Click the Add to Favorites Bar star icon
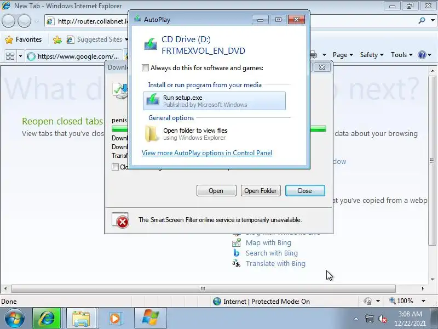Viewport: 438px width, 329px height. (x=57, y=39)
